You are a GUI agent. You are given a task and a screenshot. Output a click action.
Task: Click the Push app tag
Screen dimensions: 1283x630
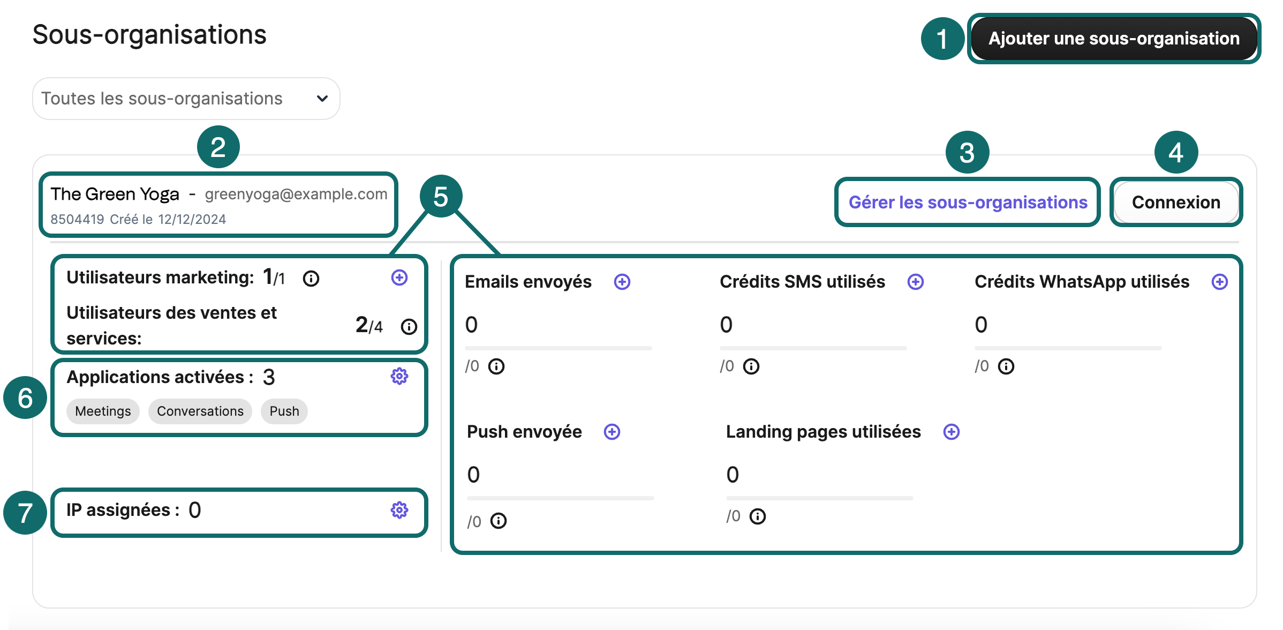tap(284, 411)
